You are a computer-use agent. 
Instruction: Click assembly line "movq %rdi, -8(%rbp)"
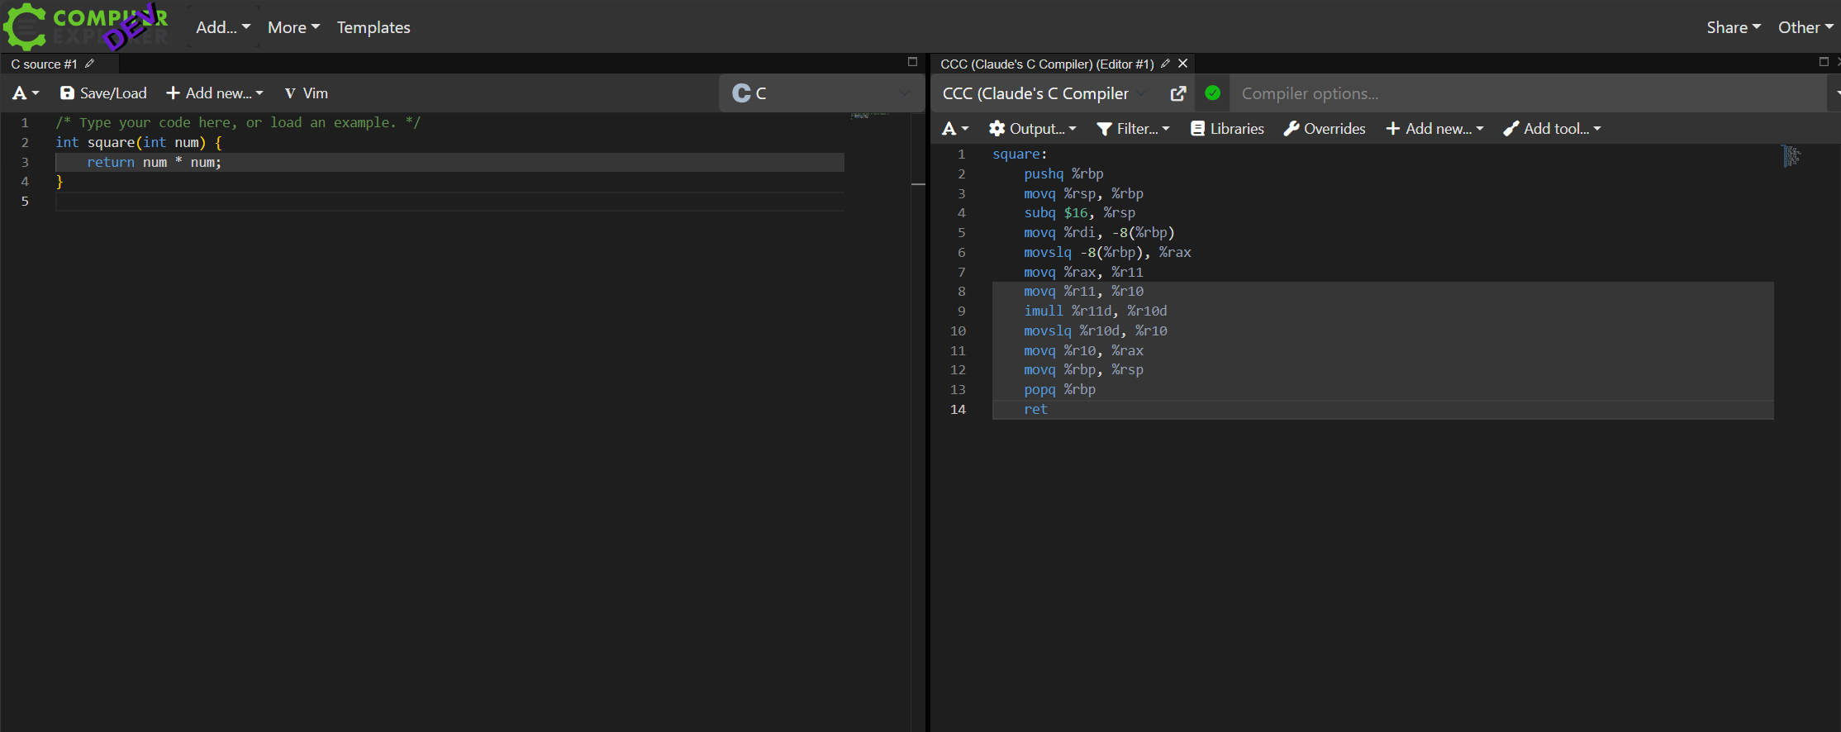coord(1099,233)
